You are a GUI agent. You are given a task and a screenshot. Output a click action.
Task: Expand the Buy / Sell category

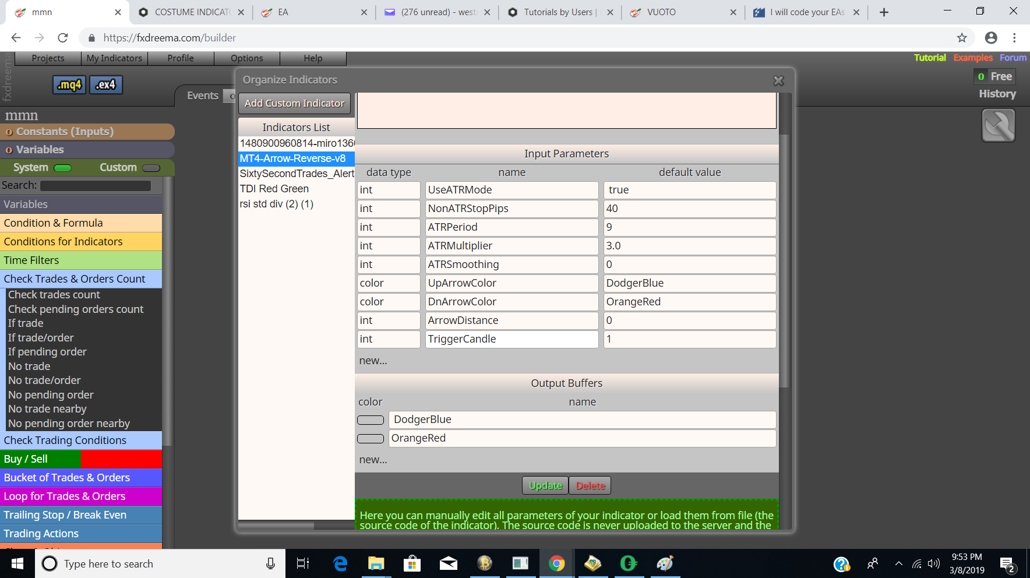81,459
